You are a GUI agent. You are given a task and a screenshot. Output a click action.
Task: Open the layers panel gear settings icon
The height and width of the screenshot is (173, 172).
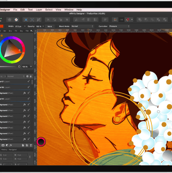pos(28,76)
